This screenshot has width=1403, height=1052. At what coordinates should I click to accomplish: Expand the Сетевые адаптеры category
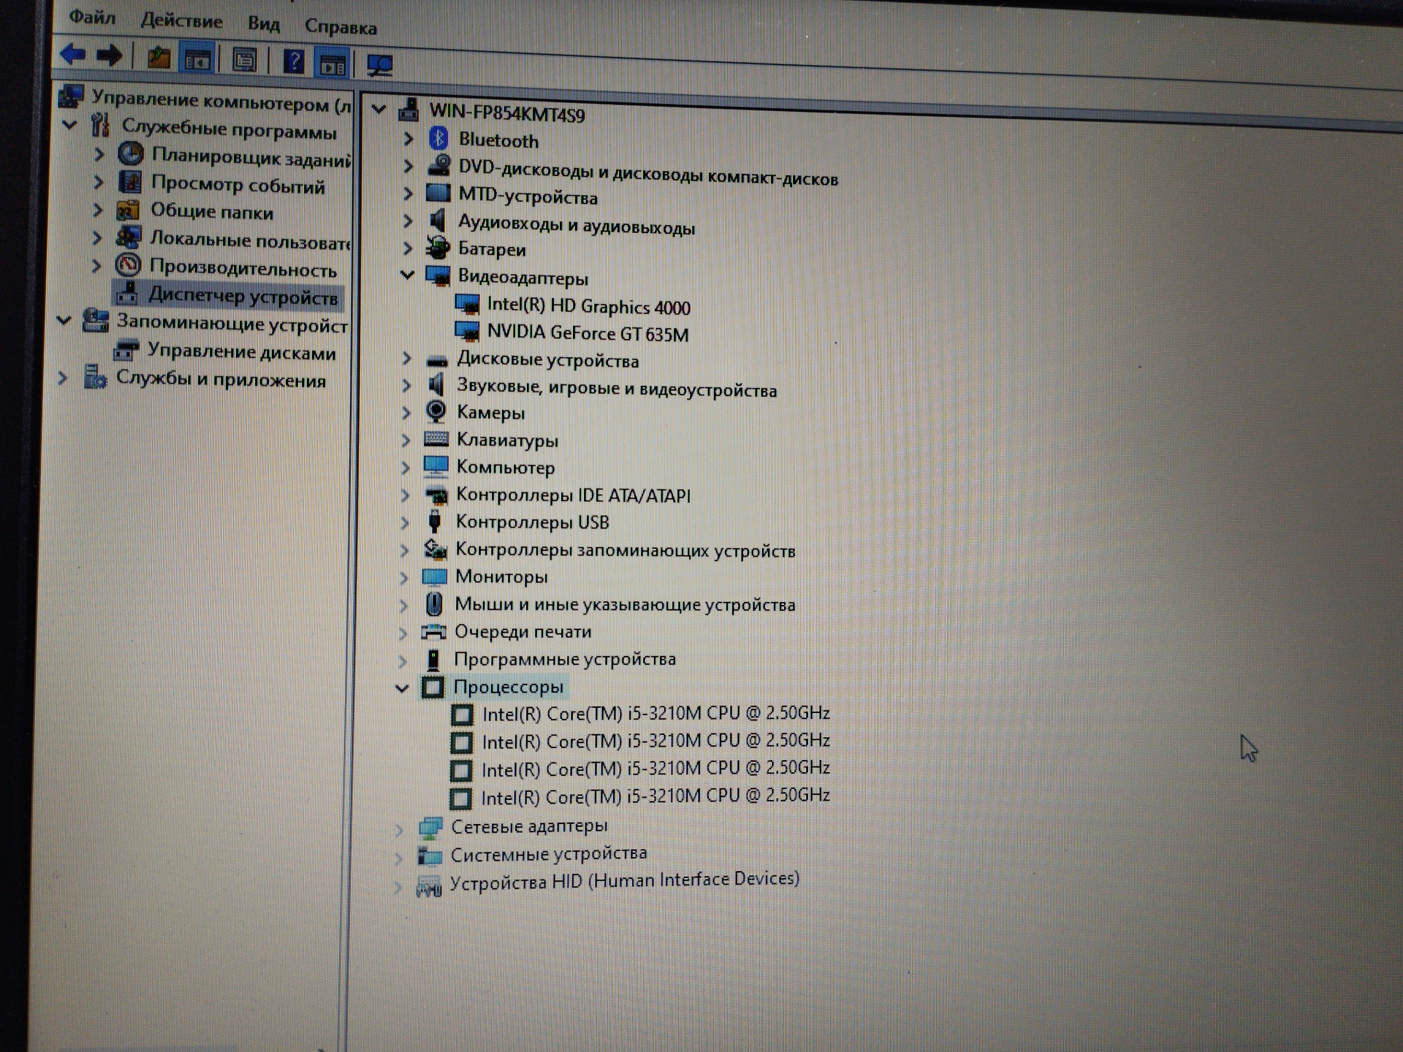[x=400, y=829]
